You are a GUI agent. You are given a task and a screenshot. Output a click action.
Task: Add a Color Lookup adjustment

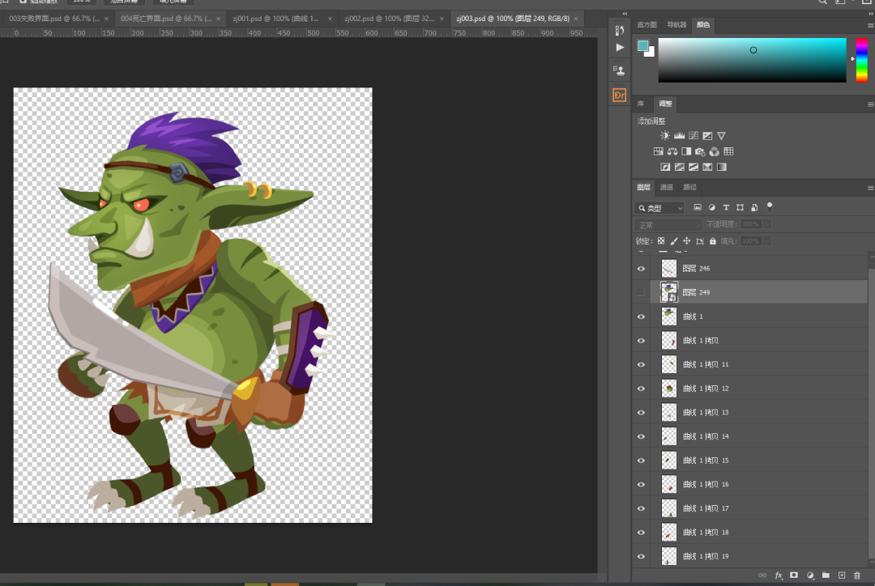(x=729, y=151)
